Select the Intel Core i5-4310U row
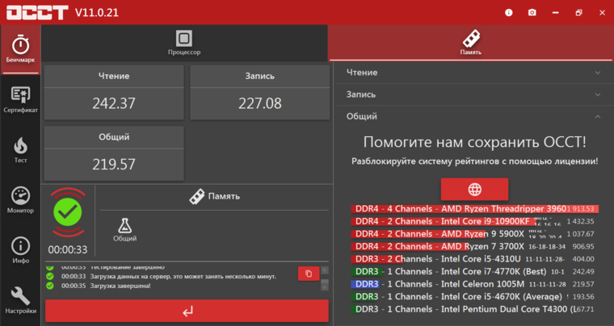The height and width of the screenshot is (326, 614). 474,259
